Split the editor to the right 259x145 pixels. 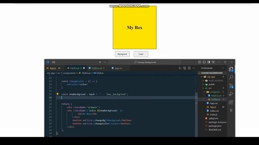(x=189, y=68)
